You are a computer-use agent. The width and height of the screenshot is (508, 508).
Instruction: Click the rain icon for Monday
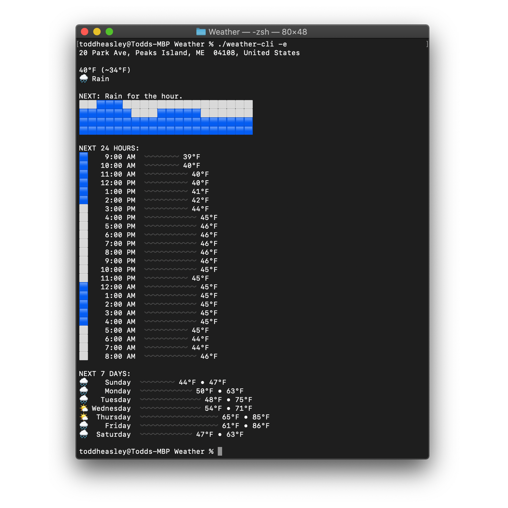coord(84,391)
